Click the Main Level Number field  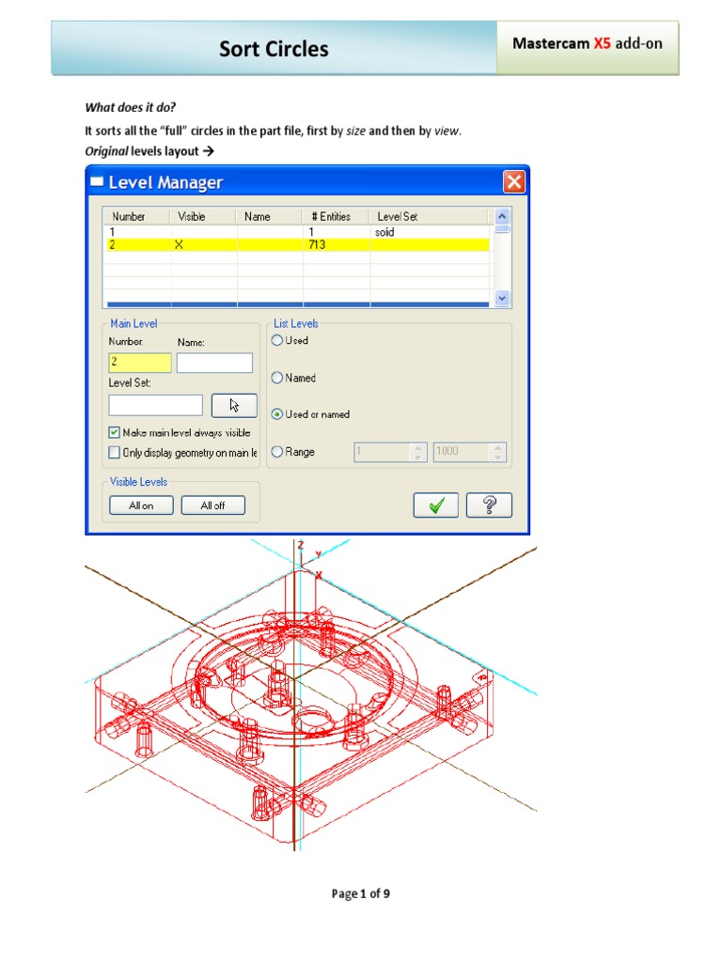[x=140, y=363]
